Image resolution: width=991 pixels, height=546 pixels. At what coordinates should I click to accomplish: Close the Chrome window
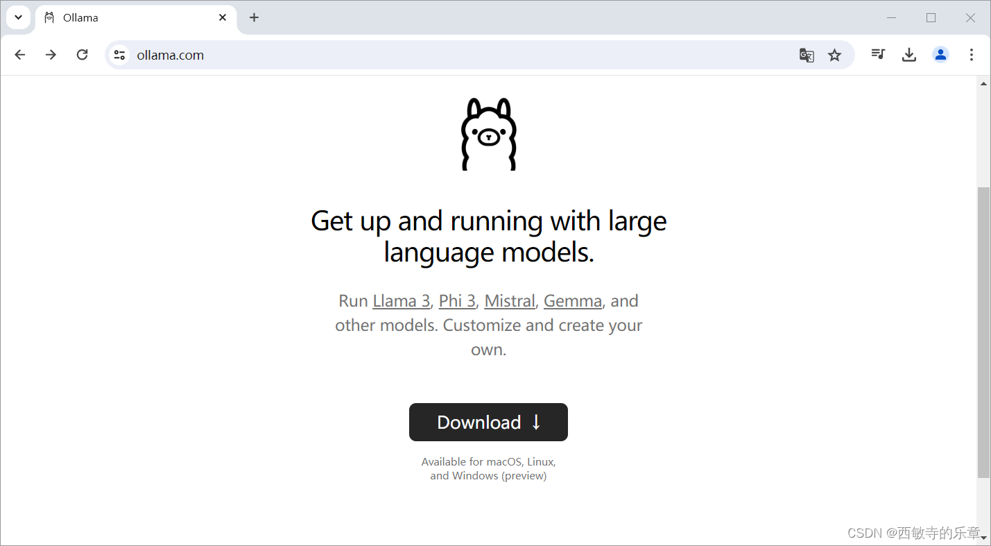971,17
